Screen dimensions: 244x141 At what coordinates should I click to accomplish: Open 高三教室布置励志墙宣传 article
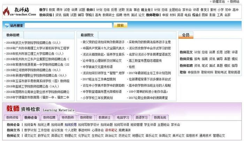pos(145,61)
